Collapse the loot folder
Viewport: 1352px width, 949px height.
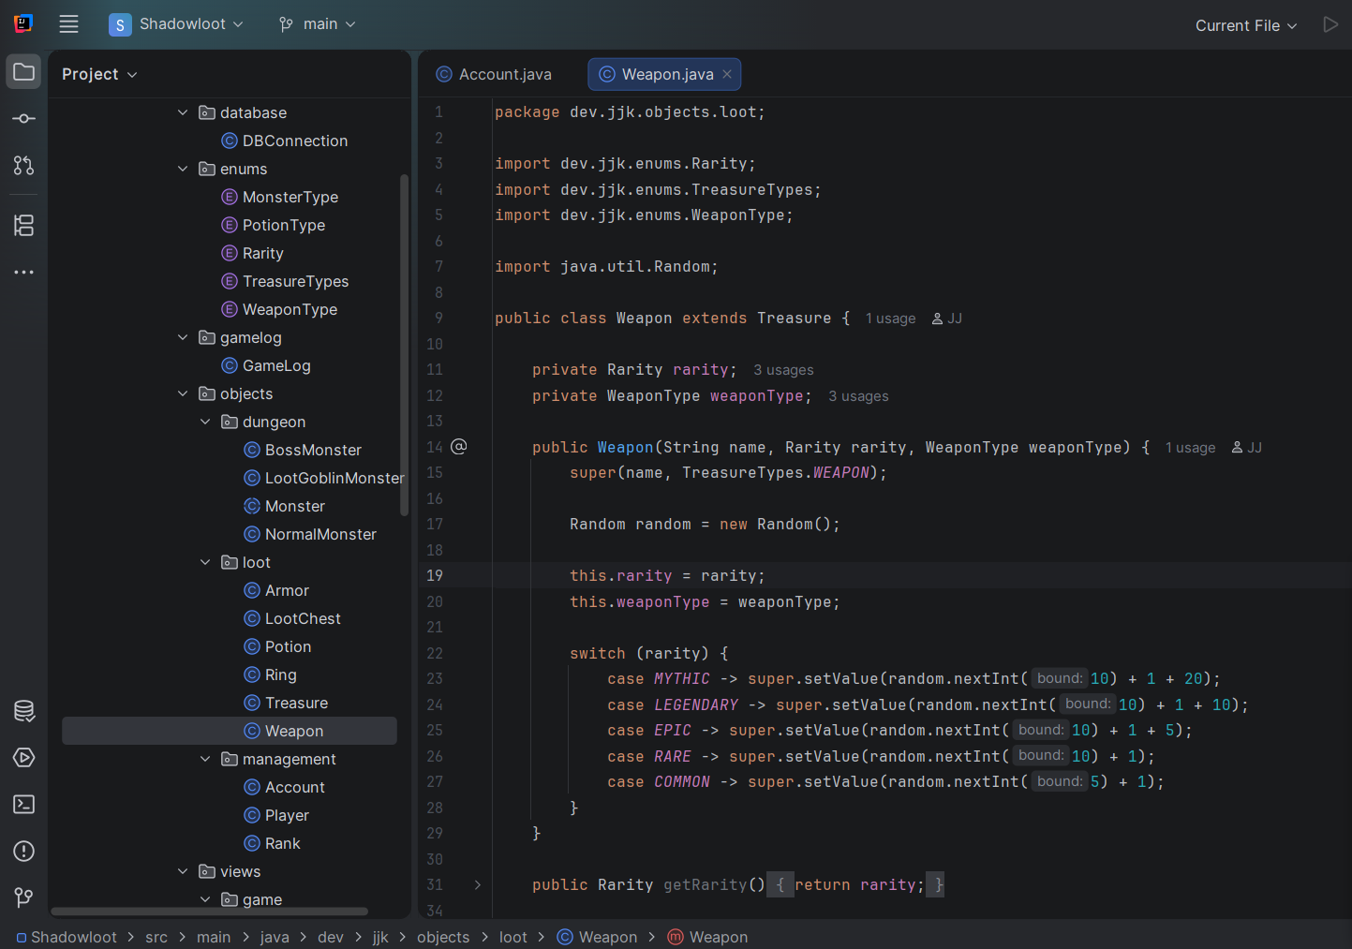[x=205, y=562]
